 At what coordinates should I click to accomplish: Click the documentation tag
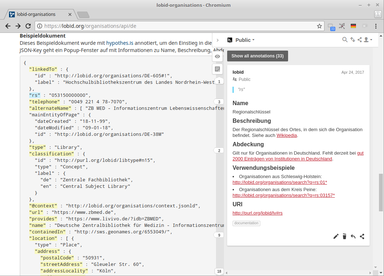pyautogui.click(x=246, y=223)
